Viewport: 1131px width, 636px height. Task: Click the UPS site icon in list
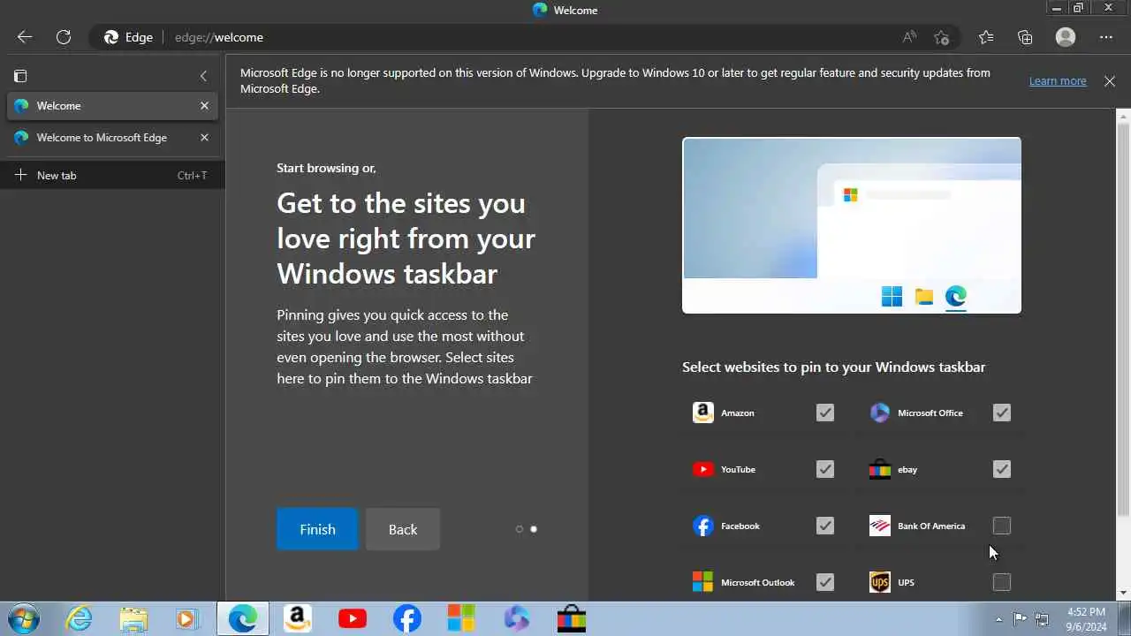(880, 582)
